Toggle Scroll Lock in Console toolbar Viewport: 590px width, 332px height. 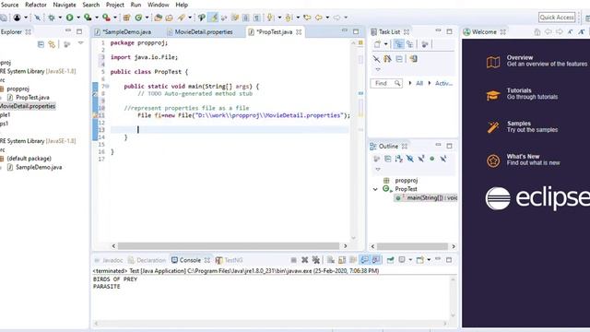(x=342, y=260)
